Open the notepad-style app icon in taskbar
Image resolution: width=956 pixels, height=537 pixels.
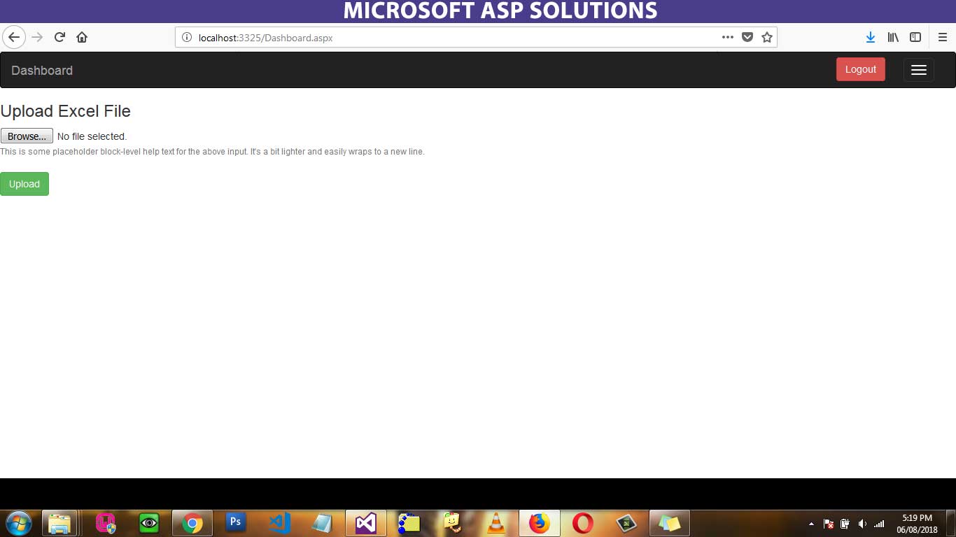pos(323,523)
